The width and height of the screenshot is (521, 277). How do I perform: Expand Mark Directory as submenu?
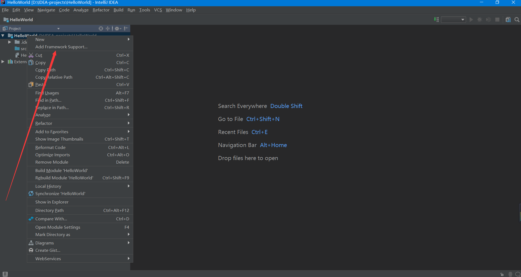(80, 234)
